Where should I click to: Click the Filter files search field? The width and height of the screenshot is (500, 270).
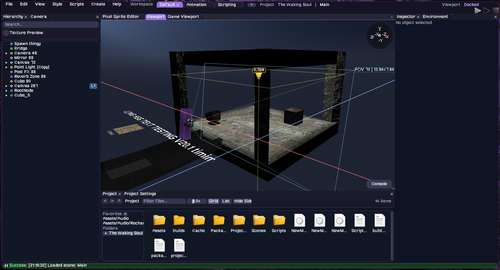(x=164, y=201)
